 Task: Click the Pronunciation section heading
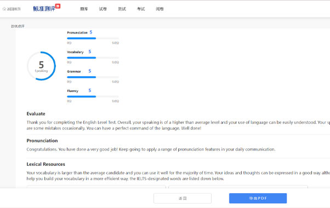point(42,141)
